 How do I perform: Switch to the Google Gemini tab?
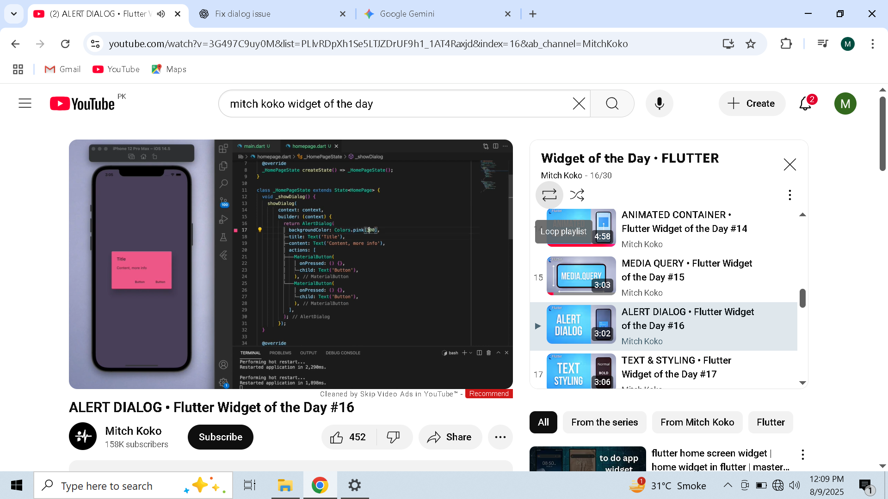[438, 14]
